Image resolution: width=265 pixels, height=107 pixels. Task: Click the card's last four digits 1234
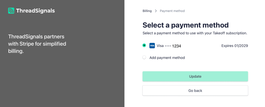[176, 46]
